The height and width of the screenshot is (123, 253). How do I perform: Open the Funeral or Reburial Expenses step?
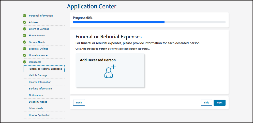coord(45,69)
